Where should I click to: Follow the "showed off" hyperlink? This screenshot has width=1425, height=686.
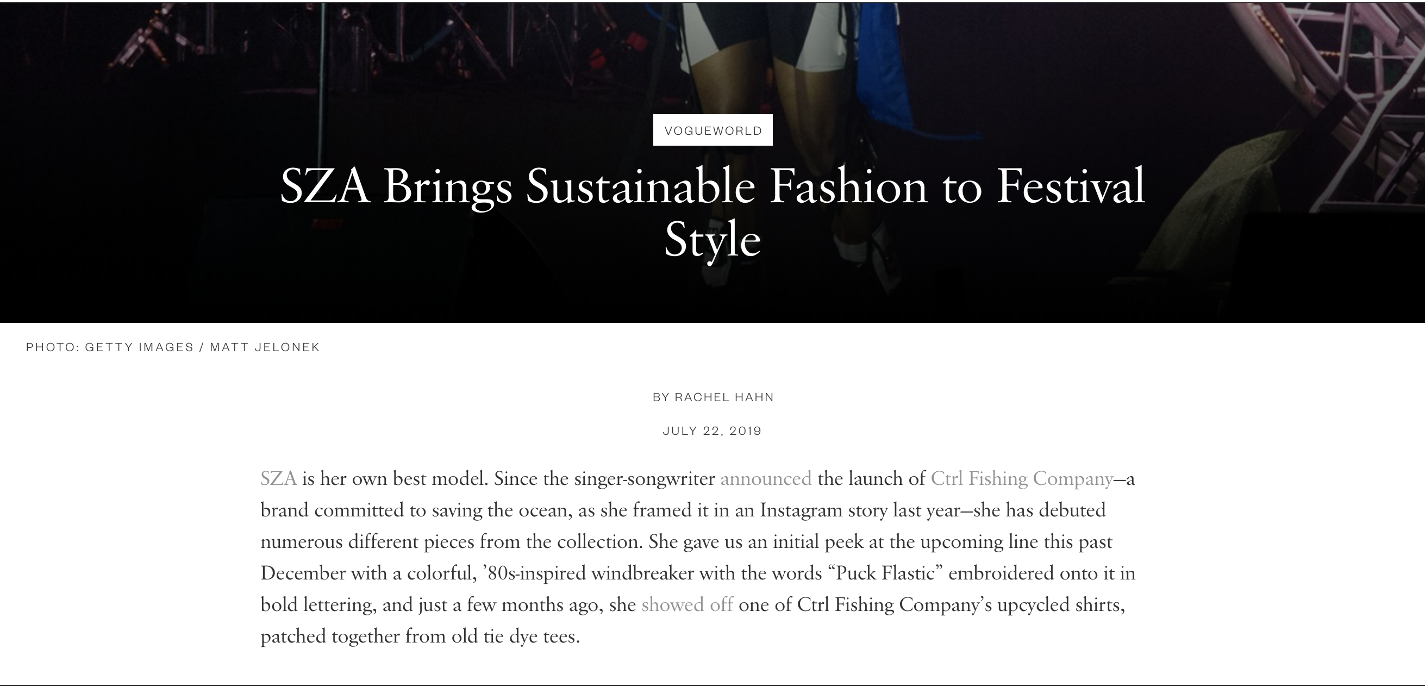point(687,604)
